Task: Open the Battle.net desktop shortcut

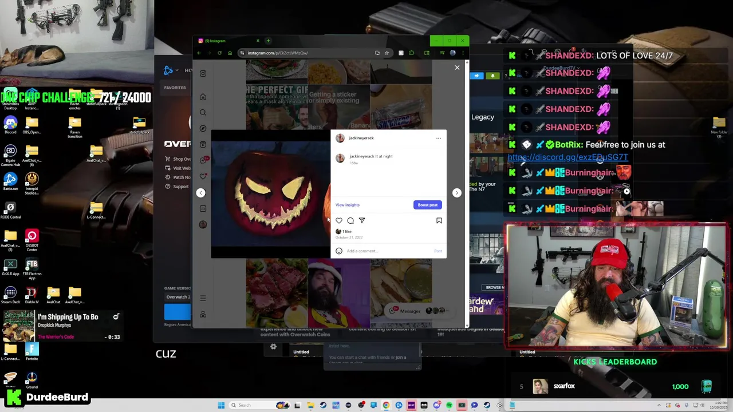Action: tap(10, 181)
